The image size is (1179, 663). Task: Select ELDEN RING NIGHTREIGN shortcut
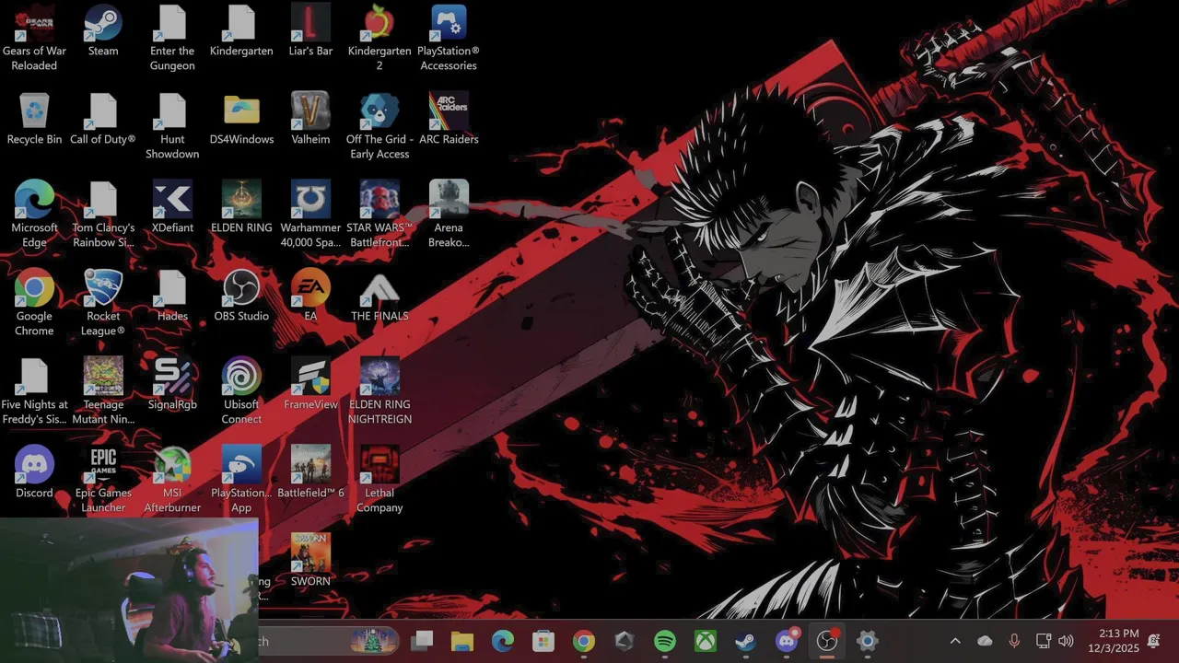[379, 392]
